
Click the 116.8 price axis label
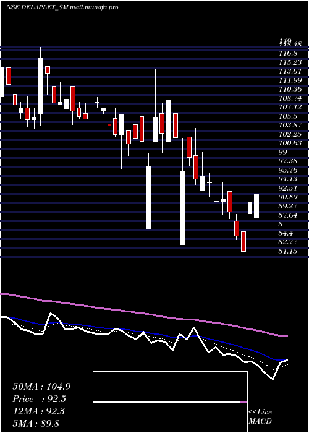coord(287,53)
